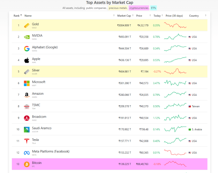218x173 pixels.
Task: Open the Bitcoin asset name link
Action: (x=37, y=163)
